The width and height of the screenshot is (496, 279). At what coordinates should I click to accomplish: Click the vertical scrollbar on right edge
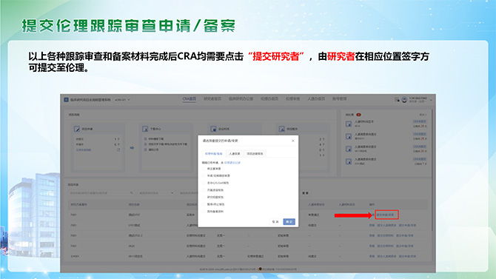[432, 171]
